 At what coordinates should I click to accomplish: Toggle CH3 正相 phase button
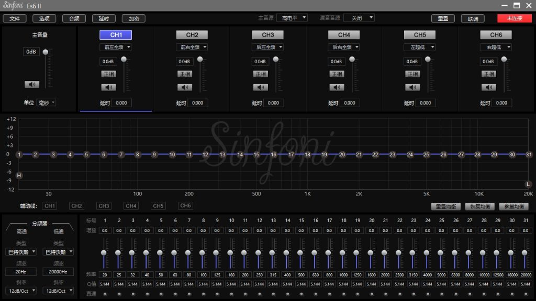click(x=261, y=74)
